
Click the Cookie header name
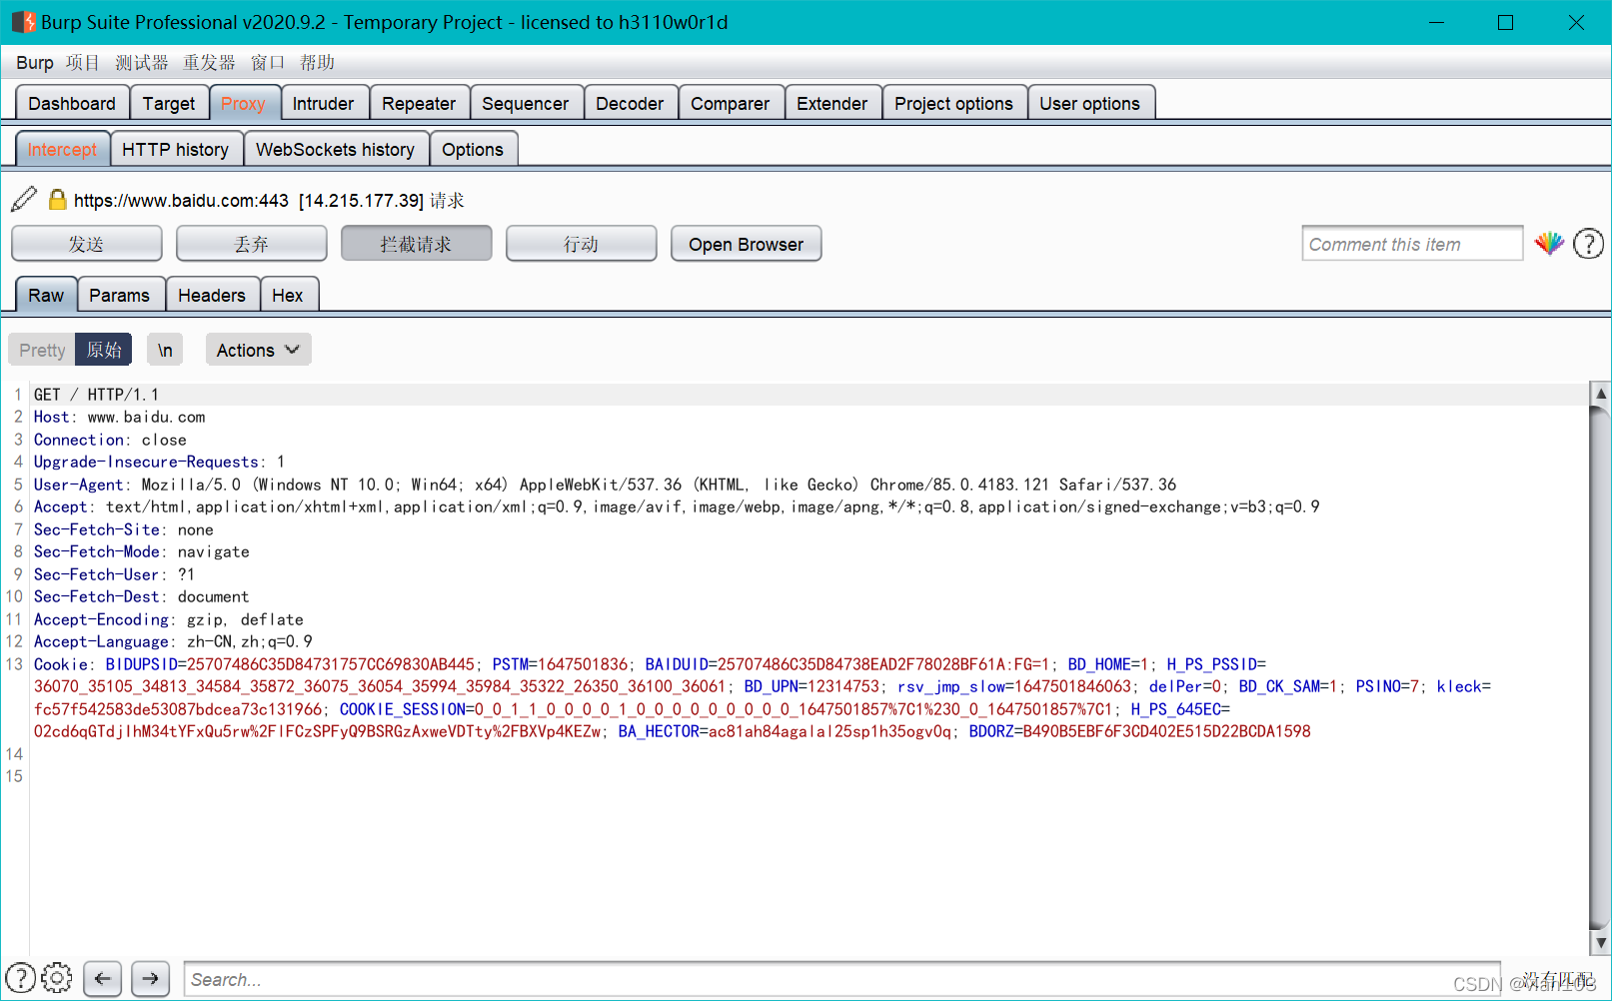coord(62,664)
